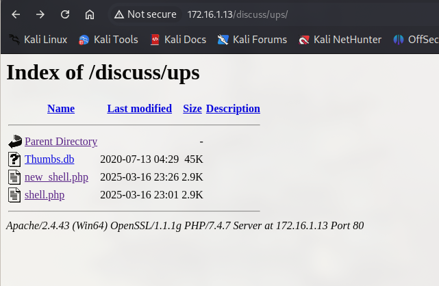Open the Kali Docs bookmark
The height and width of the screenshot is (286, 439).
point(178,40)
